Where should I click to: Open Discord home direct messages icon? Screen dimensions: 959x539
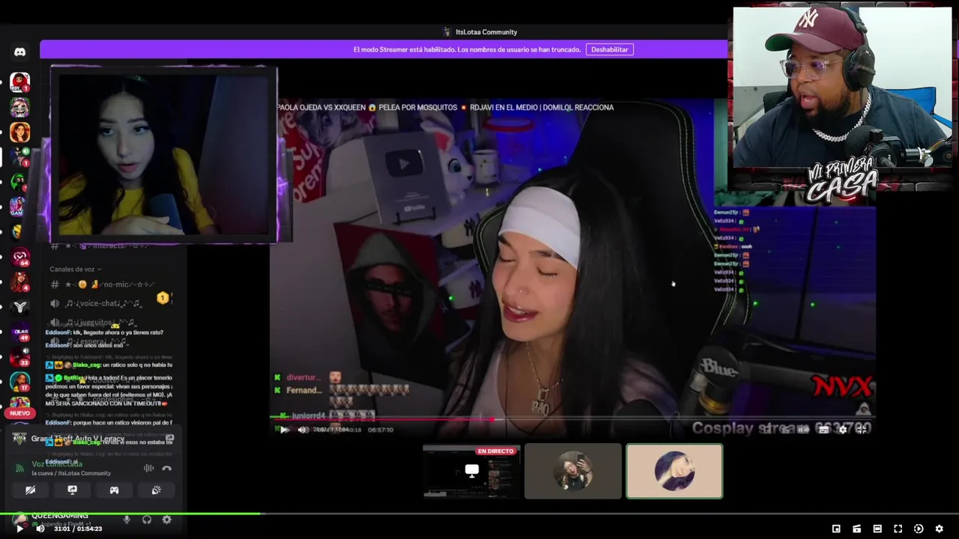coord(20,52)
